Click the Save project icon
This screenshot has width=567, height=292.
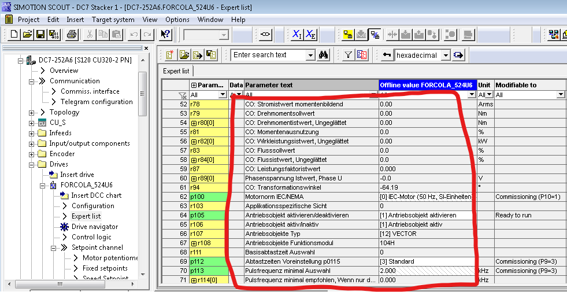[40, 35]
